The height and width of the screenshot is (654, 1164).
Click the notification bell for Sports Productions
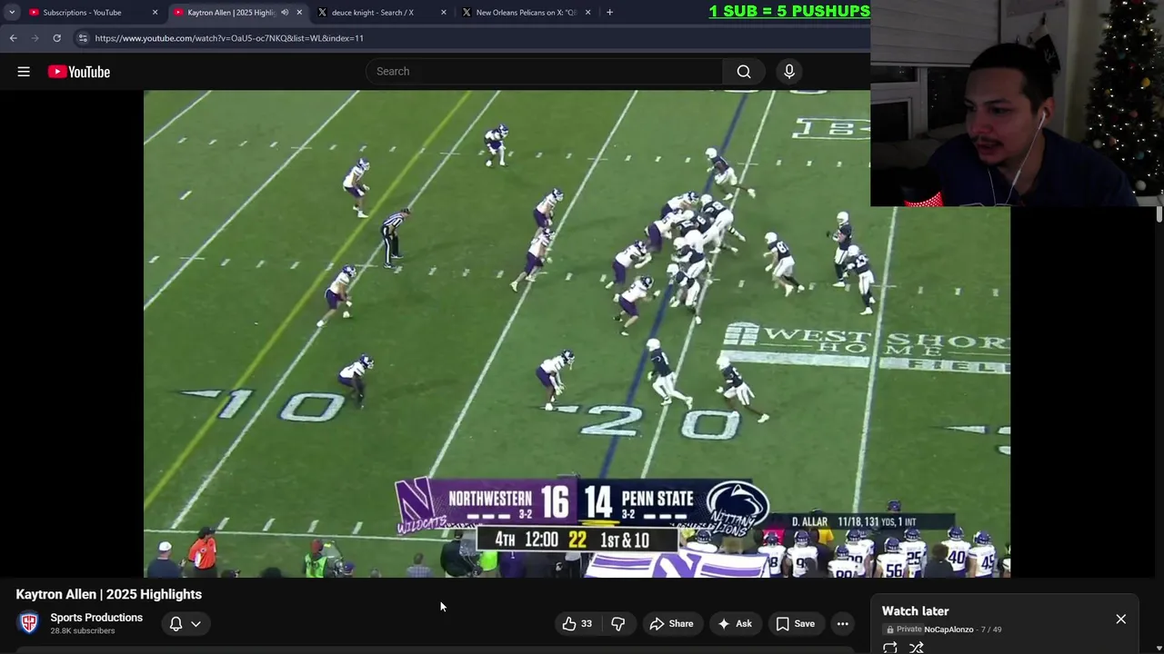point(176,624)
